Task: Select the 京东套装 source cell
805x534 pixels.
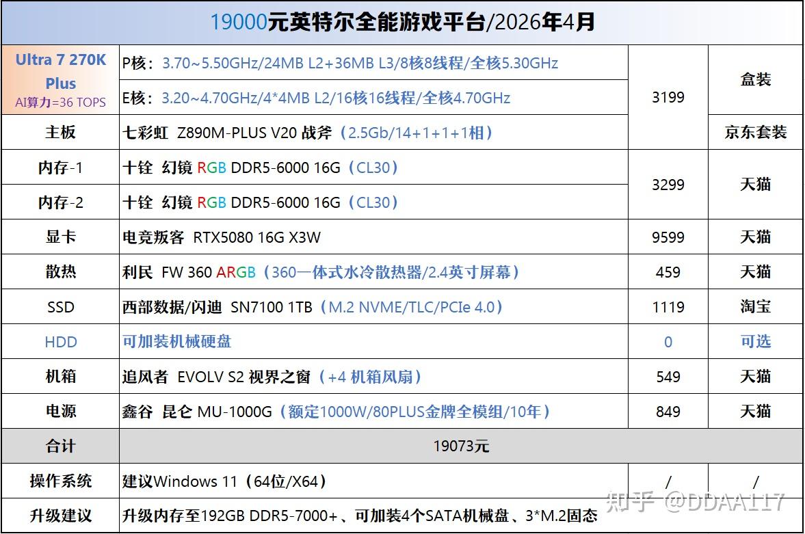Action: (755, 133)
